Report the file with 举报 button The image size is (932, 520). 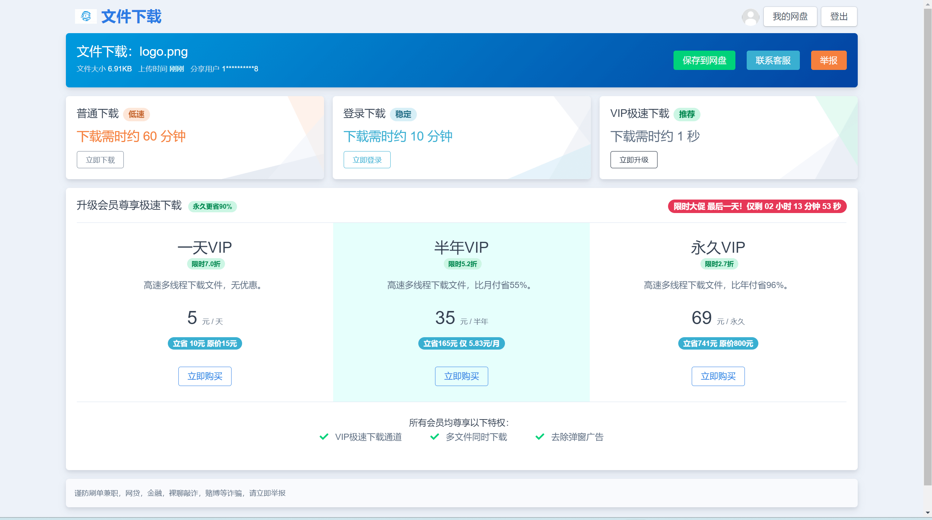coord(829,60)
